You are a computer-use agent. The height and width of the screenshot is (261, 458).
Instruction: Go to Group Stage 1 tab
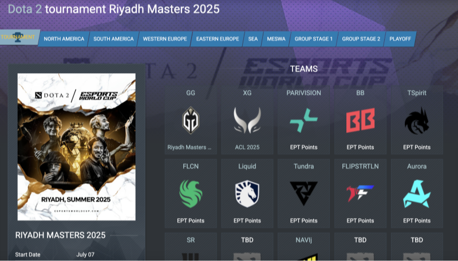313,39
